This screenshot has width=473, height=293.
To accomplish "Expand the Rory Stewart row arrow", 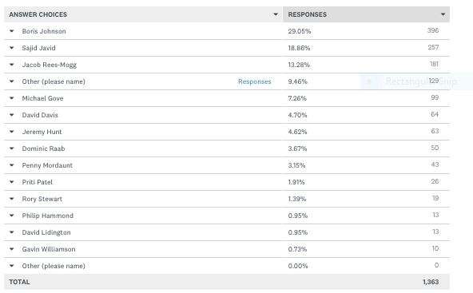I will click(x=12, y=199).
